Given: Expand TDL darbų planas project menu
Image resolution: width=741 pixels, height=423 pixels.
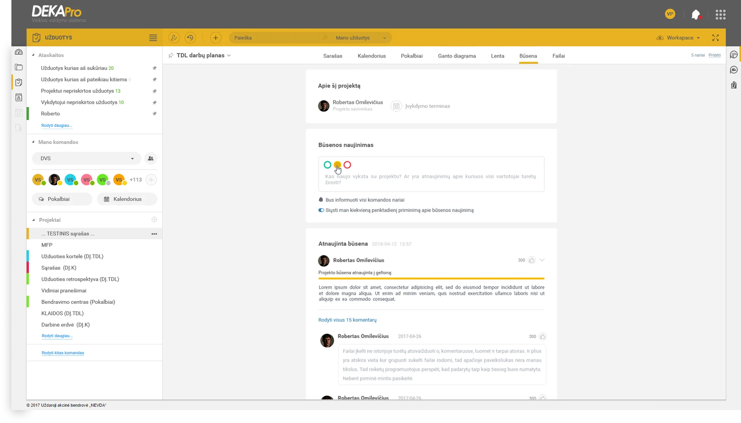Looking at the screenshot, I should tap(229, 55).
